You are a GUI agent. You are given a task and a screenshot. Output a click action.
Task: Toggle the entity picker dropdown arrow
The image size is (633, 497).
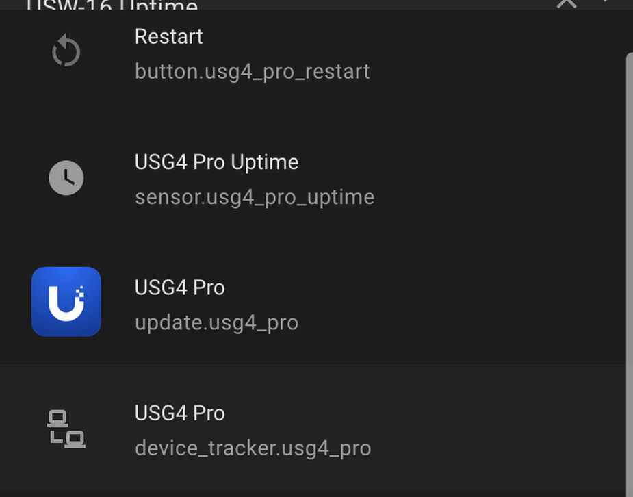click(x=606, y=2)
